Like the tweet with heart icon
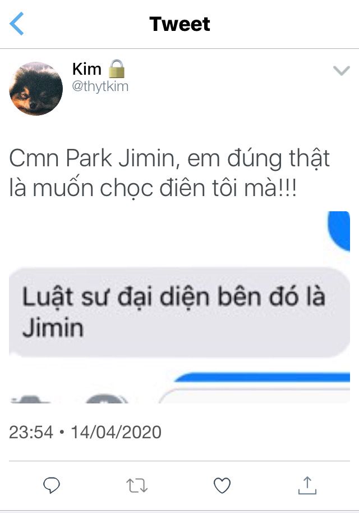 [222, 485]
